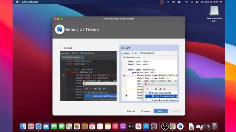Open Launchpad from the Dock
The height and width of the screenshot is (132, 236).
coord(31,126)
